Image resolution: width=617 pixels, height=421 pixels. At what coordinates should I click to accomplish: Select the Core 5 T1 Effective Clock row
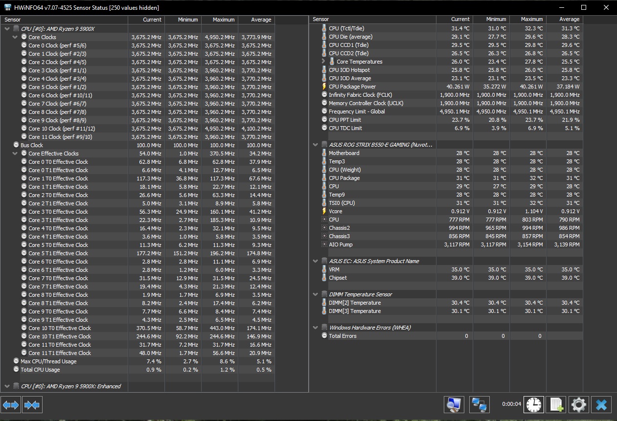click(138, 253)
